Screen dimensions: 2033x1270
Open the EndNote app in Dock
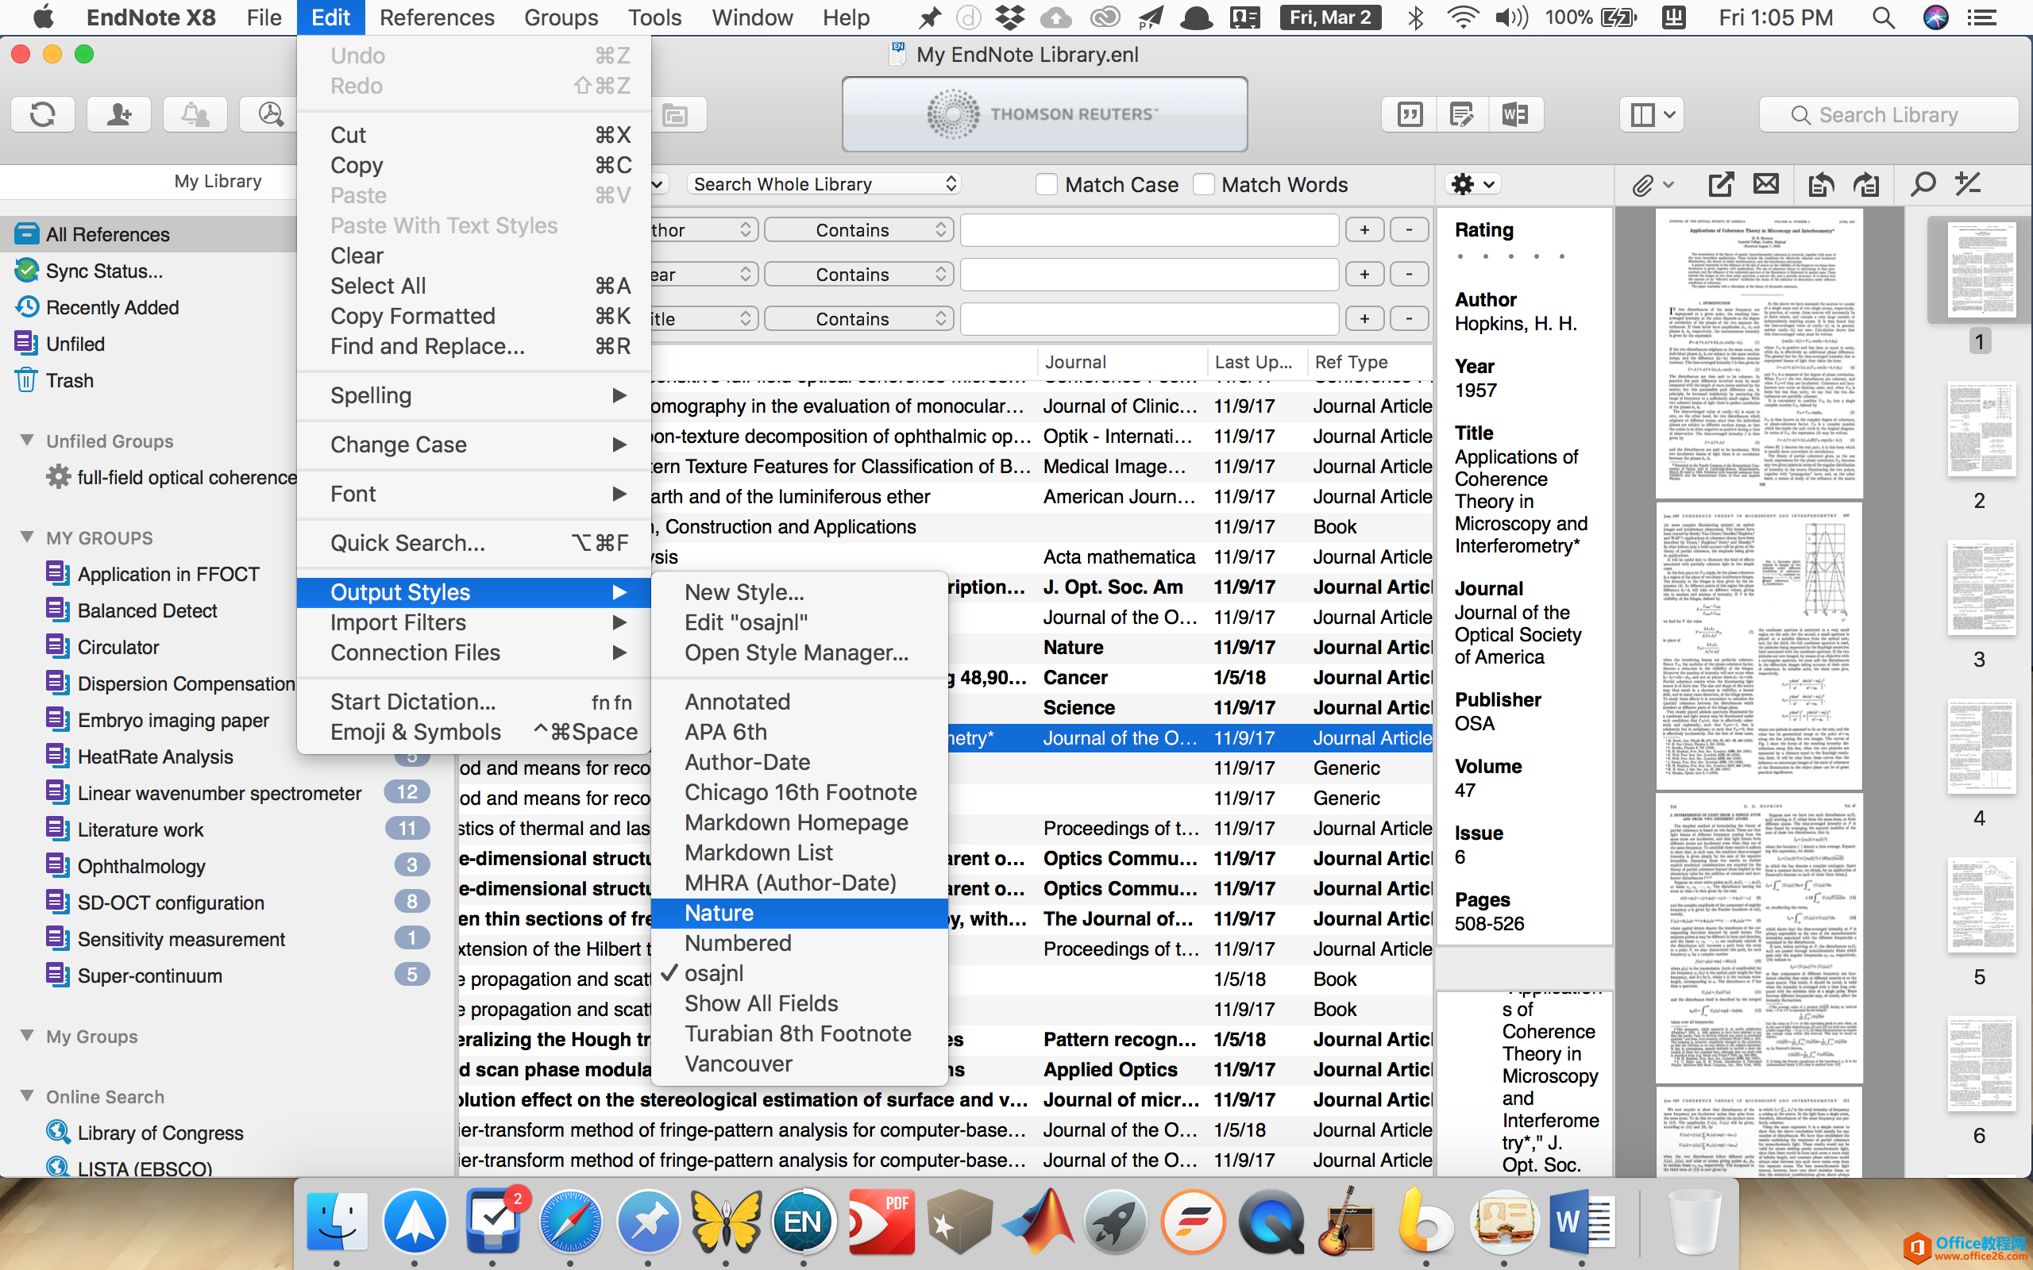pyautogui.click(x=802, y=1222)
